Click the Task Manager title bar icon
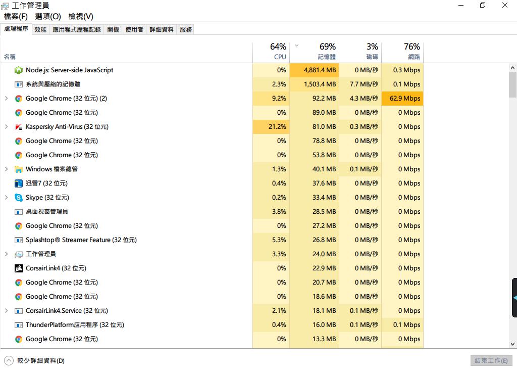The height and width of the screenshot is (373, 517). (5, 6)
